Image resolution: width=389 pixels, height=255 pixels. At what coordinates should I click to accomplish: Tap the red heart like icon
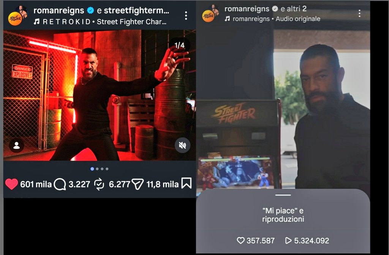tap(11, 184)
